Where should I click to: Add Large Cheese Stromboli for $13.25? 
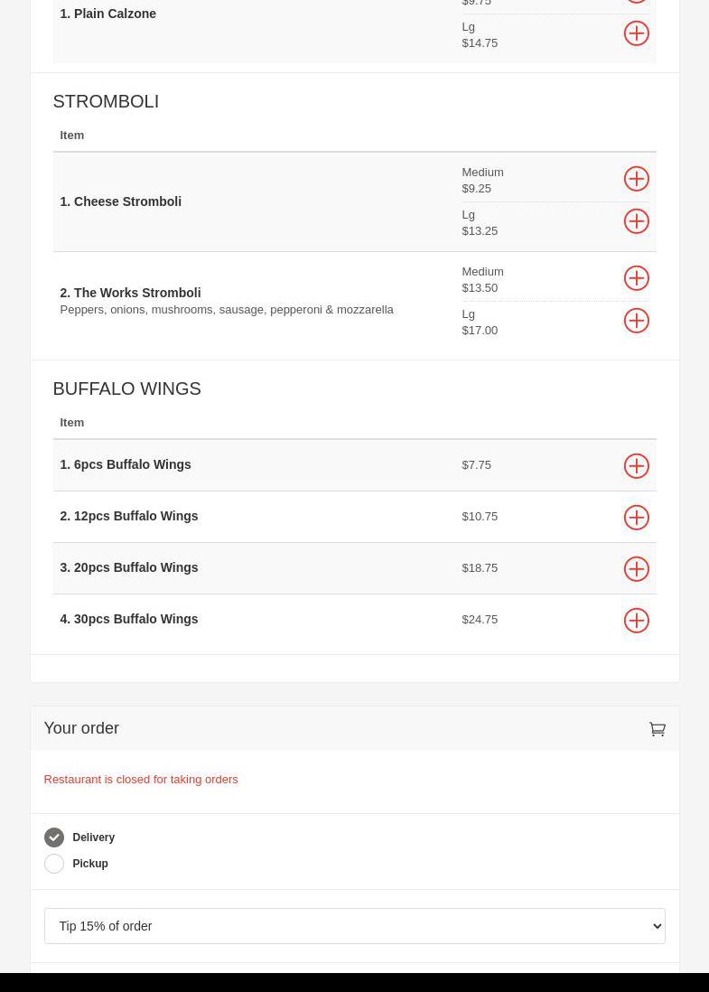636,221
